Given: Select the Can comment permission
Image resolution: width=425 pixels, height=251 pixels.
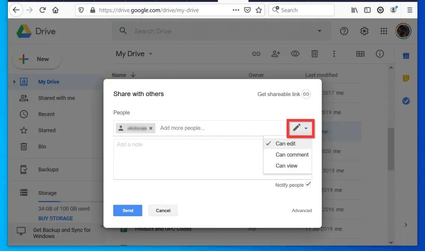Looking at the screenshot, I should coord(292,154).
